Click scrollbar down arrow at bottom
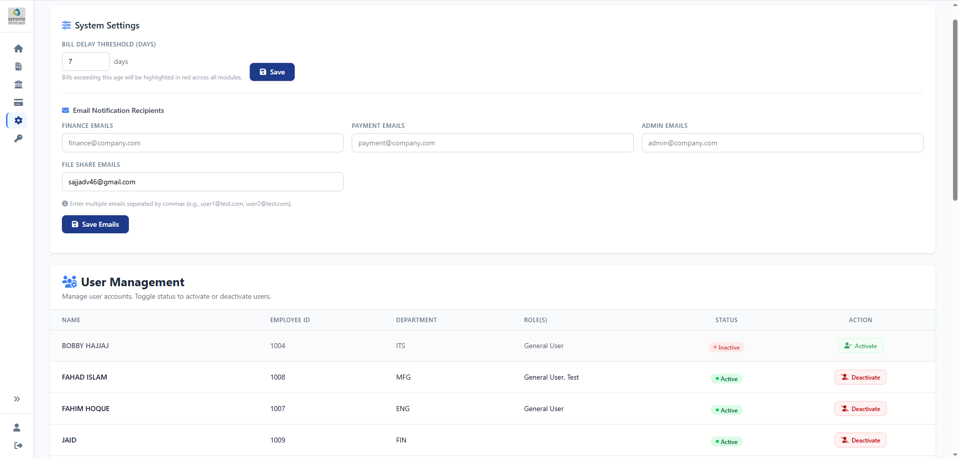This screenshot has width=959, height=459. (955, 455)
